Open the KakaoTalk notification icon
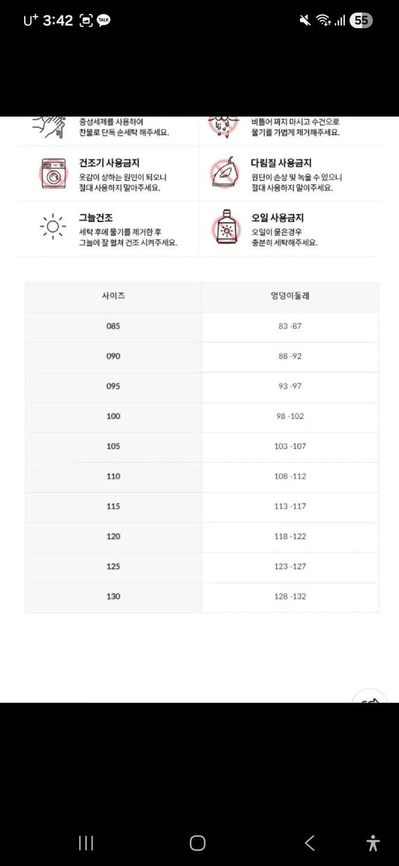399x866 pixels. point(103,20)
